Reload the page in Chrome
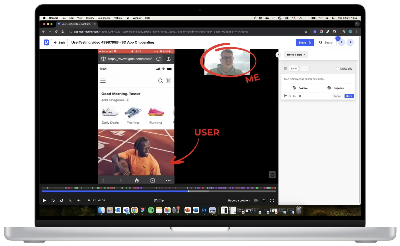 [56, 32]
